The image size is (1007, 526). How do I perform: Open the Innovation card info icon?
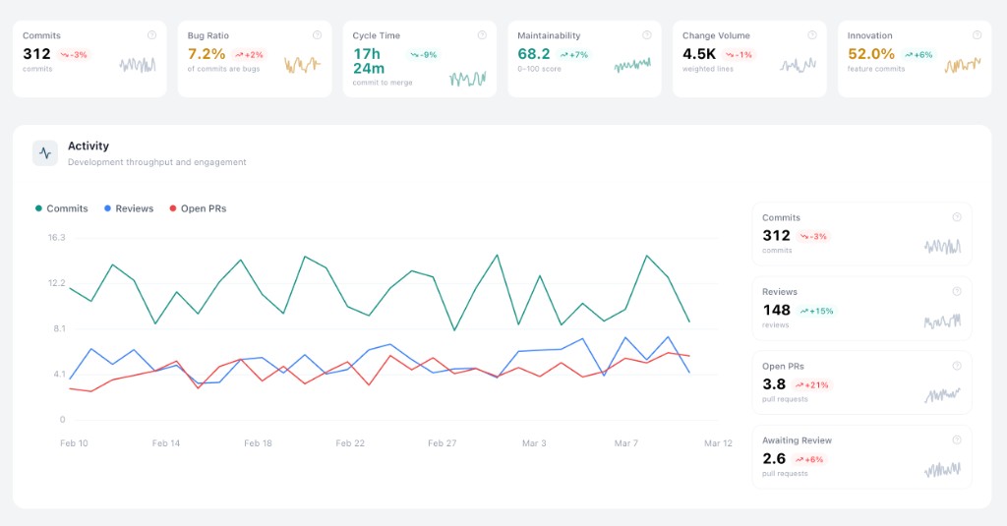tap(977, 35)
